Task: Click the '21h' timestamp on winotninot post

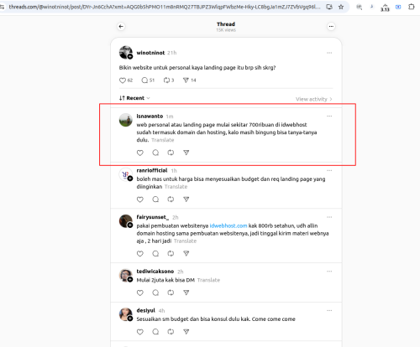Action: click(172, 53)
